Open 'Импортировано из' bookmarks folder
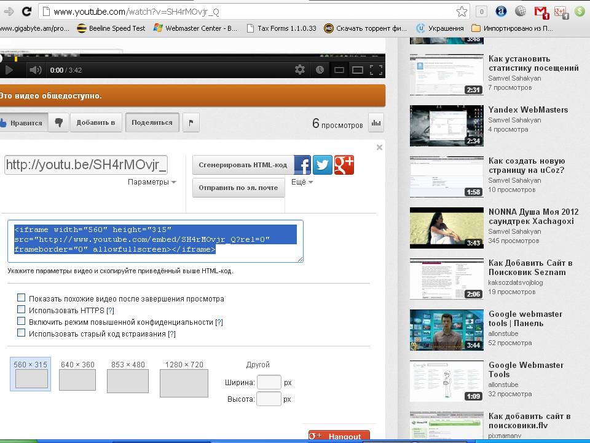590x443 pixels. pyautogui.click(x=512, y=28)
